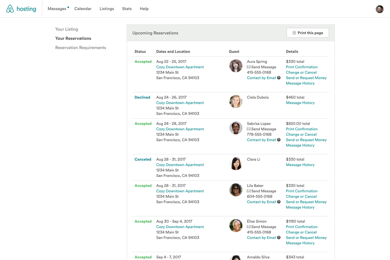
Task: Open Your Listing in the sidebar
Action: pyautogui.click(x=67, y=29)
